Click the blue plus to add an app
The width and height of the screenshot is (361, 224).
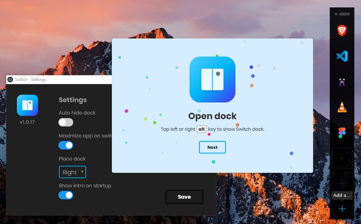(342, 209)
